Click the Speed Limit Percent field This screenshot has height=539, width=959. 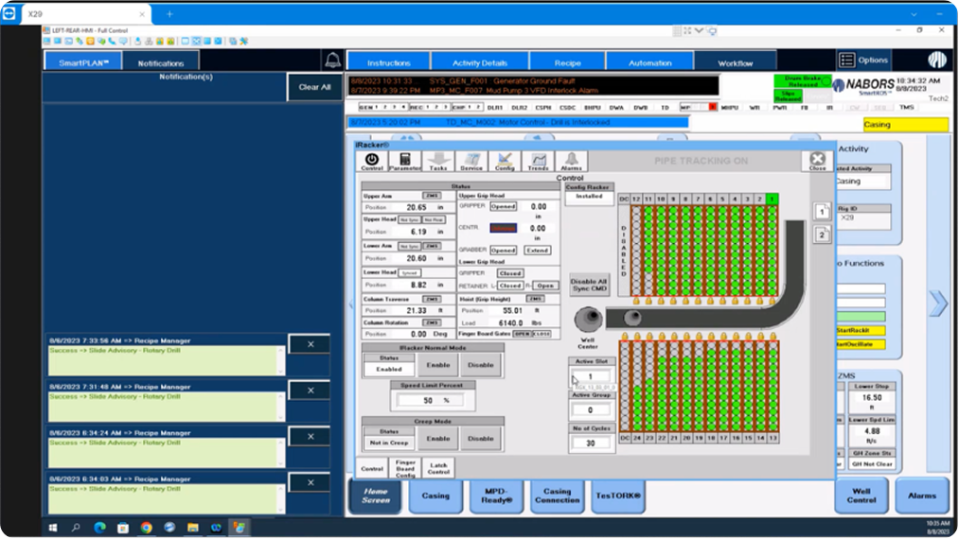coord(433,400)
